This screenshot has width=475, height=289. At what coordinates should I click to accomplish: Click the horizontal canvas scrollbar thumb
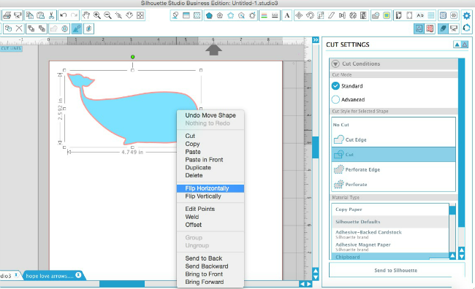(122, 284)
